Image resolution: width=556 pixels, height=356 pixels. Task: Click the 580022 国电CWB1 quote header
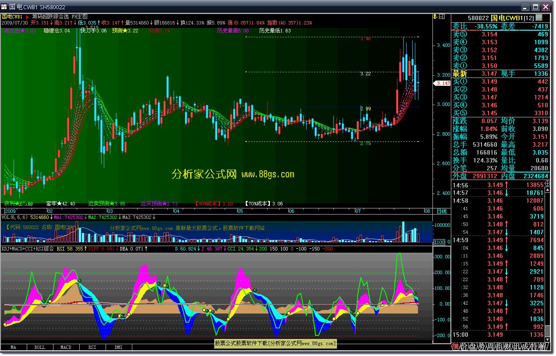[500, 18]
